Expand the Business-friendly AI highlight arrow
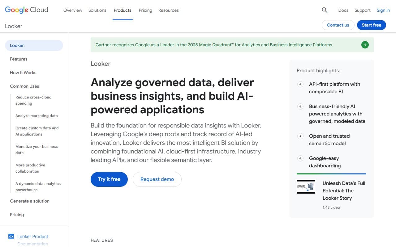Image resolution: width=396 pixels, height=247 pixels. point(300,106)
